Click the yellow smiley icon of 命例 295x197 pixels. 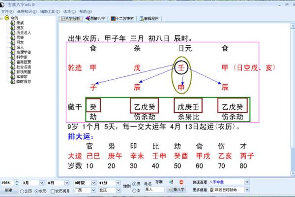(x=7, y=18)
